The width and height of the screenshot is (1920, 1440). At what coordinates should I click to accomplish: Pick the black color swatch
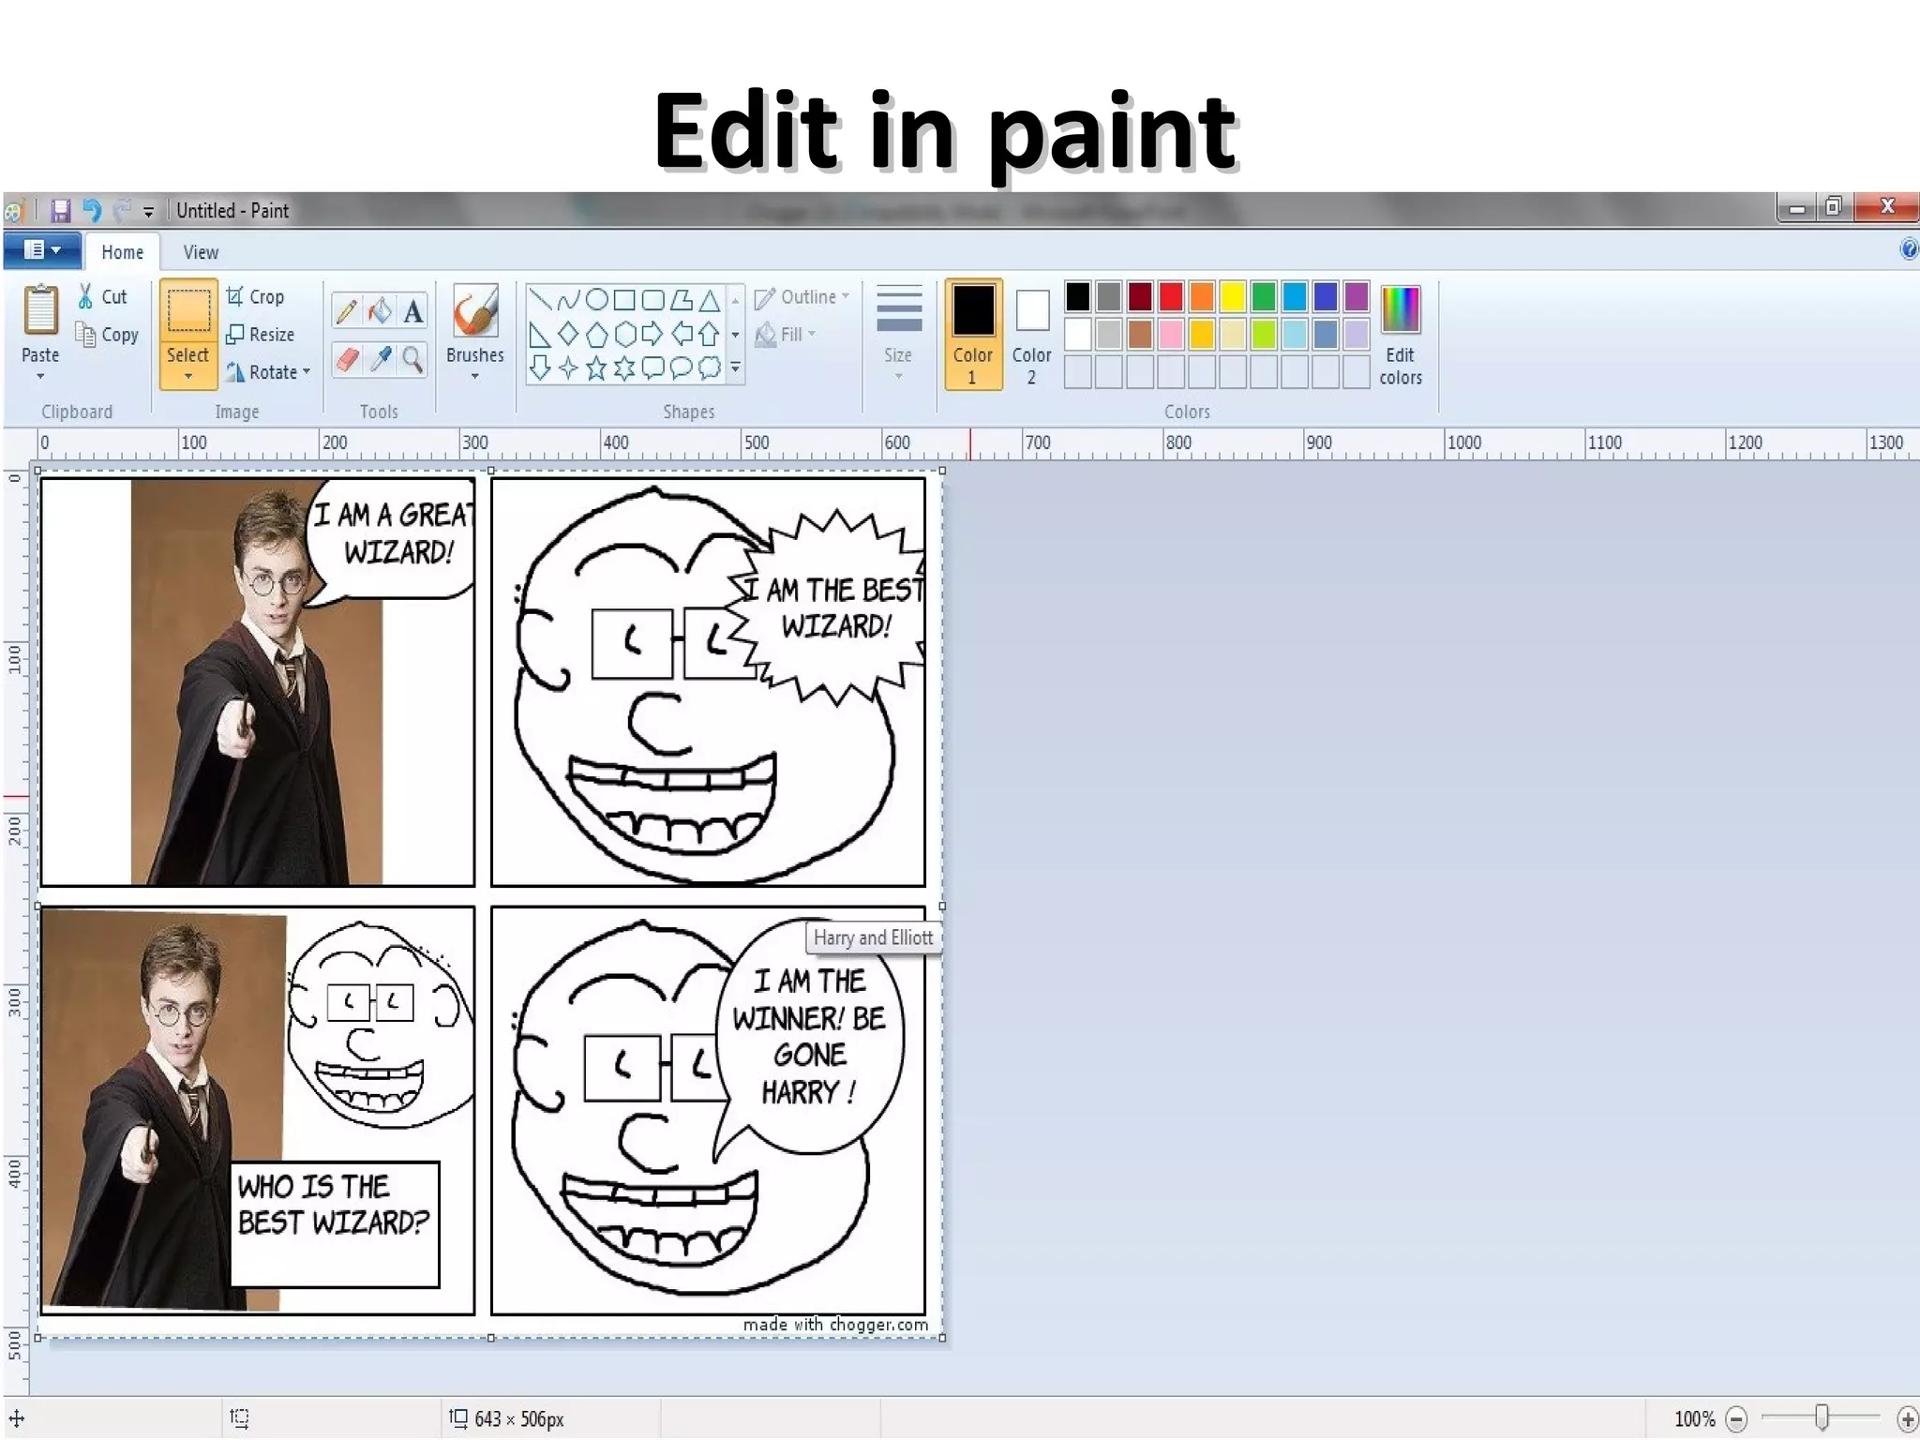pyautogui.click(x=1078, y=297)
